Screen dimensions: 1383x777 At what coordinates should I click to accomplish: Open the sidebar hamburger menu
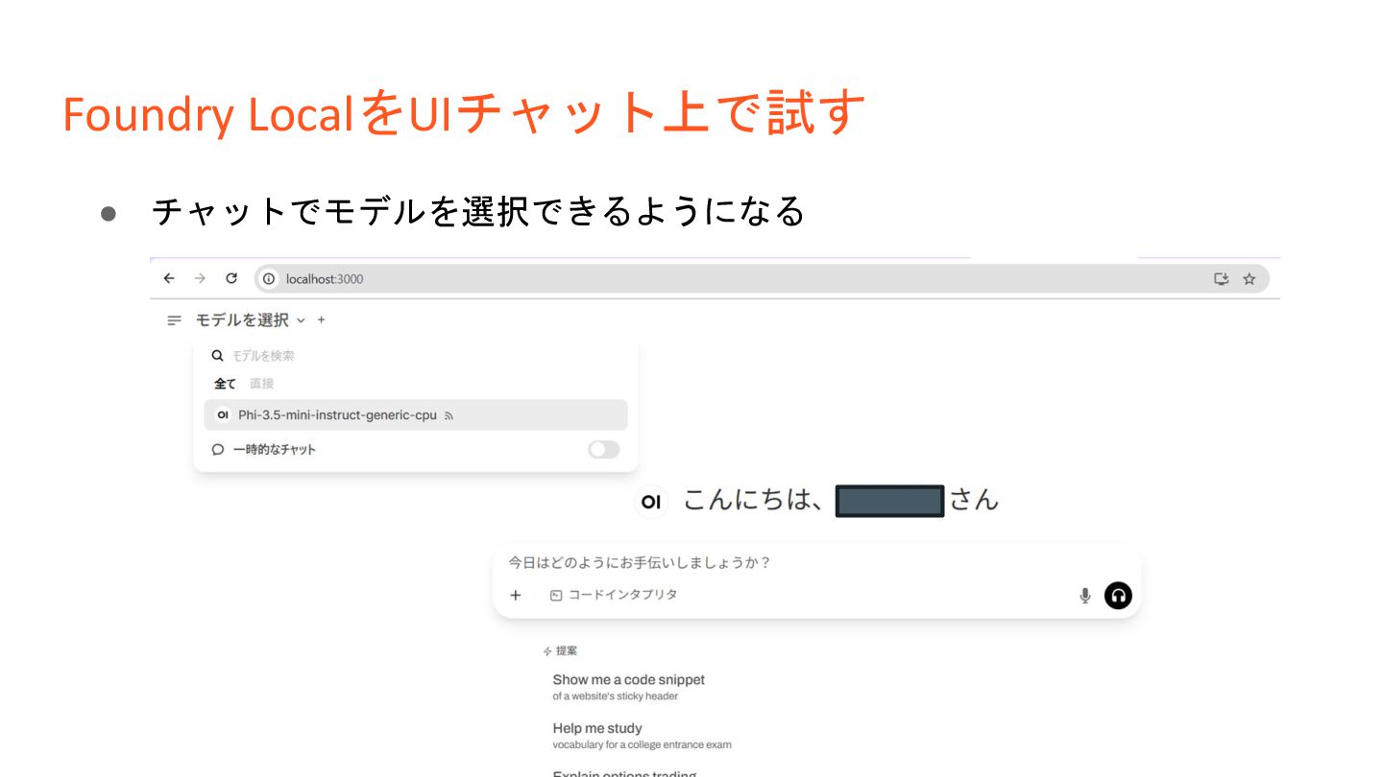(x=174, y=320)
